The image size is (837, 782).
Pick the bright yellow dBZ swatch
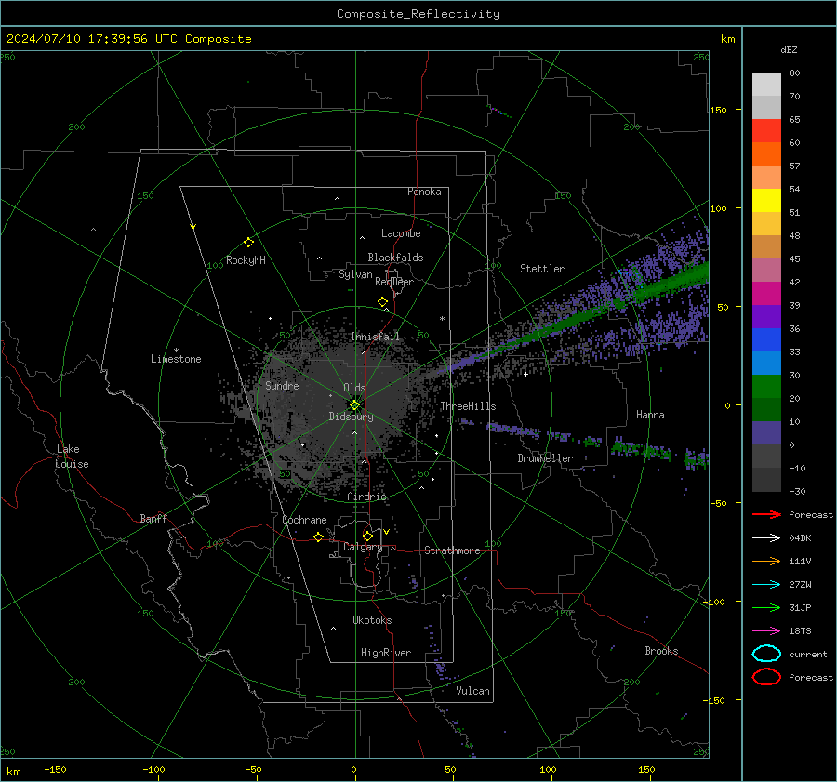coord(766,201)
